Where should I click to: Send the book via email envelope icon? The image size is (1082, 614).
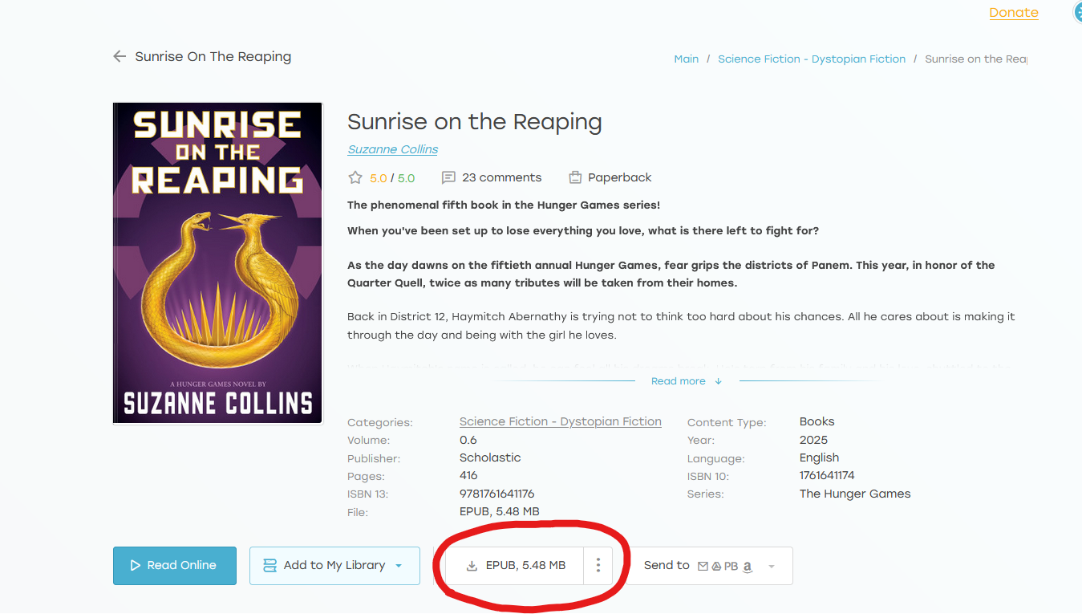pyautogui.click(x=703, y=566)
